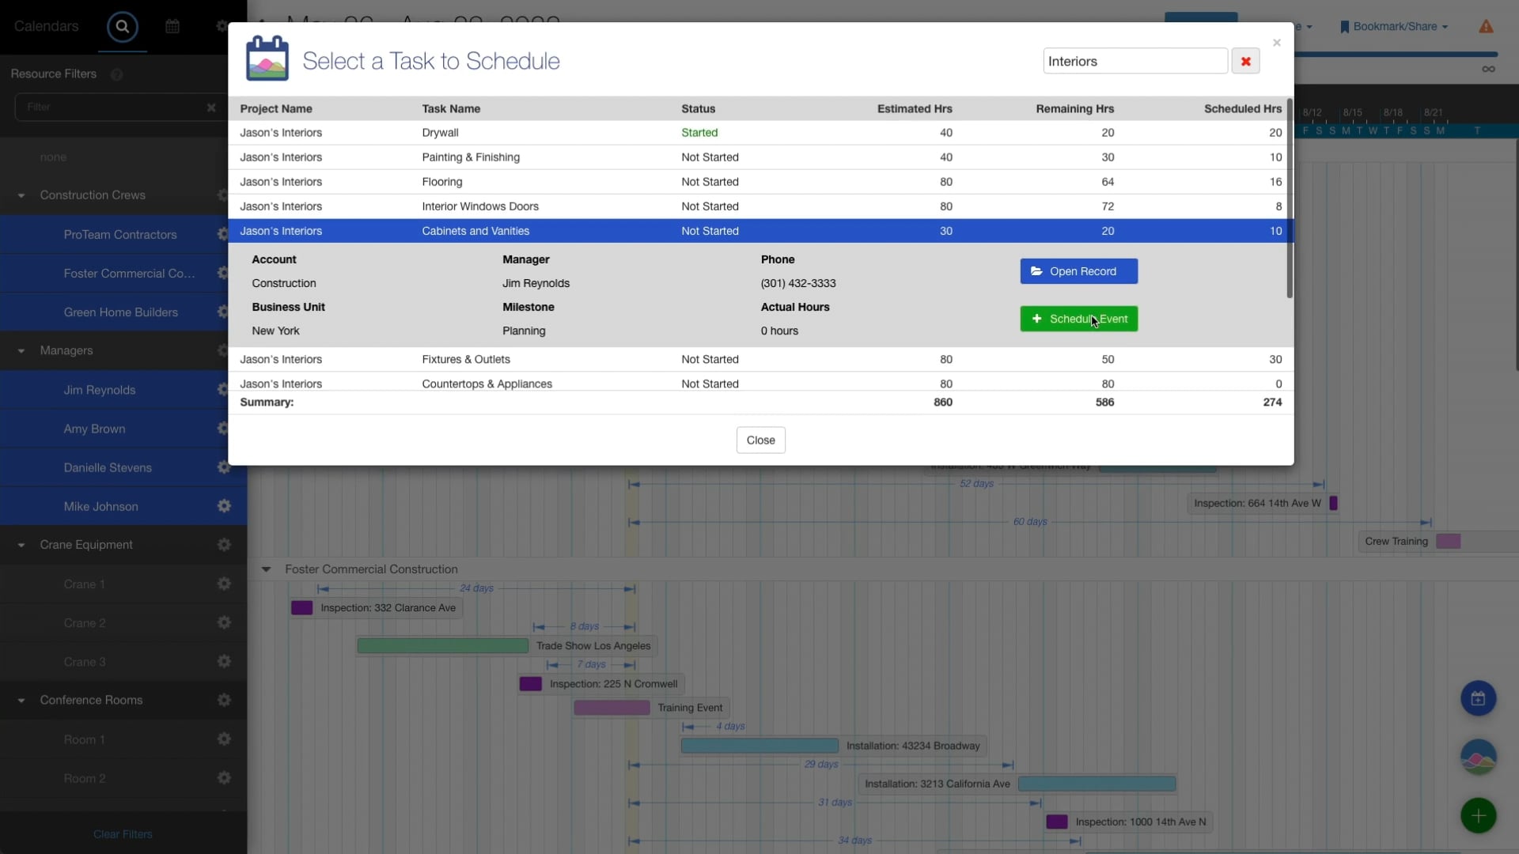Click the Resource Filters help icon
1519x854 pixels.
(x=117, y=74)
